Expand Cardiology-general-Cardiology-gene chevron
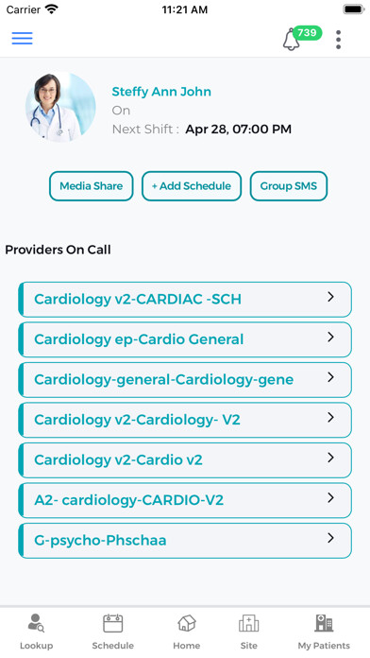The height and width of the screenshot is (658, 370). point(330,377)
